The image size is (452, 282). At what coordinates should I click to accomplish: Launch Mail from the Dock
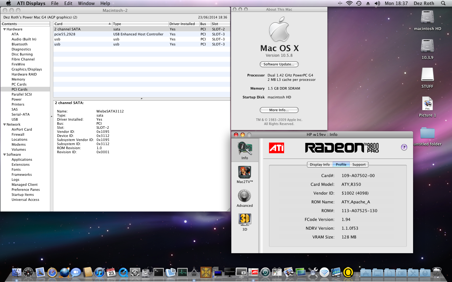click(x=40, y=272)
